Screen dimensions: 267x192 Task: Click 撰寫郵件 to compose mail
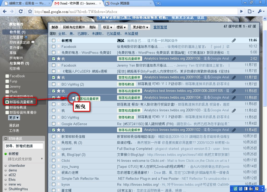[16, 24]
